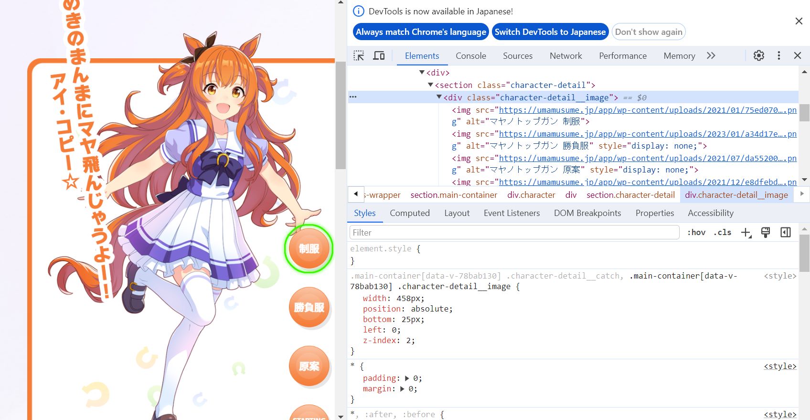Show more DevTools tabs chevron

tap(711, 55)
